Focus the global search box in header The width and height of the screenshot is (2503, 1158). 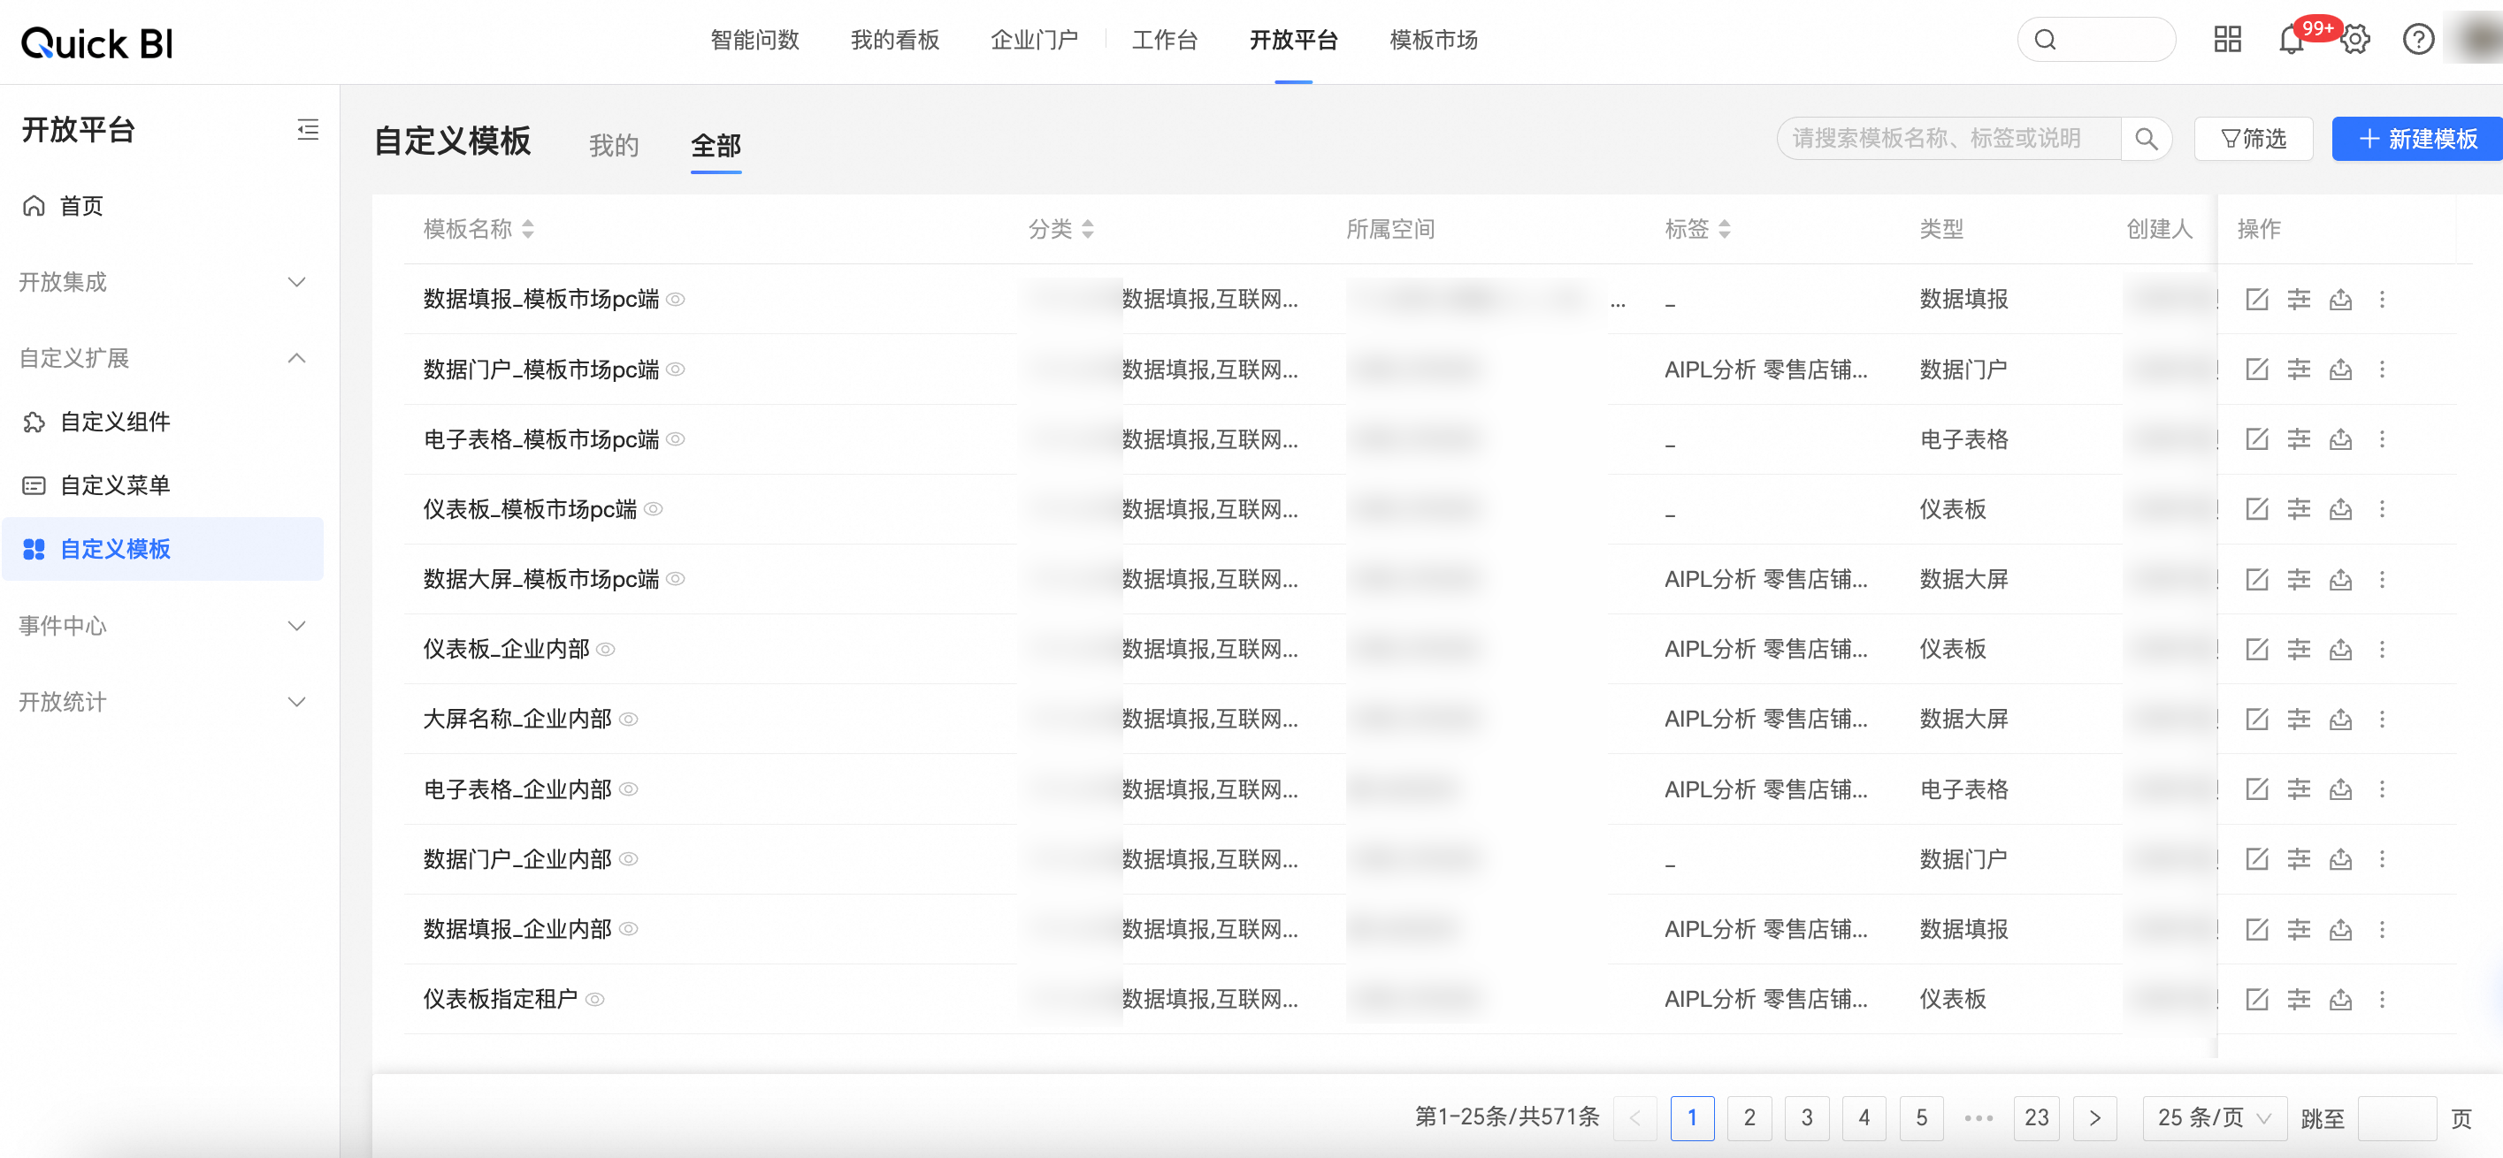pyautogui.click(x=2097, y=40)
